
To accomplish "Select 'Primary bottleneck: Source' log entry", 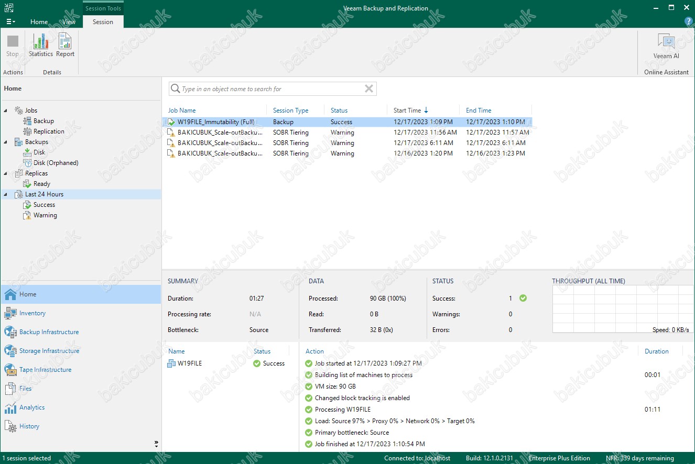I will click(352, 433).
